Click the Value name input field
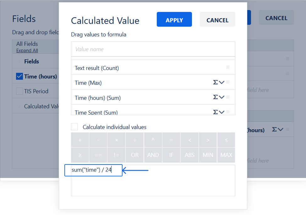The height and width of the screenshot is (215, 306). coord(153,49)
